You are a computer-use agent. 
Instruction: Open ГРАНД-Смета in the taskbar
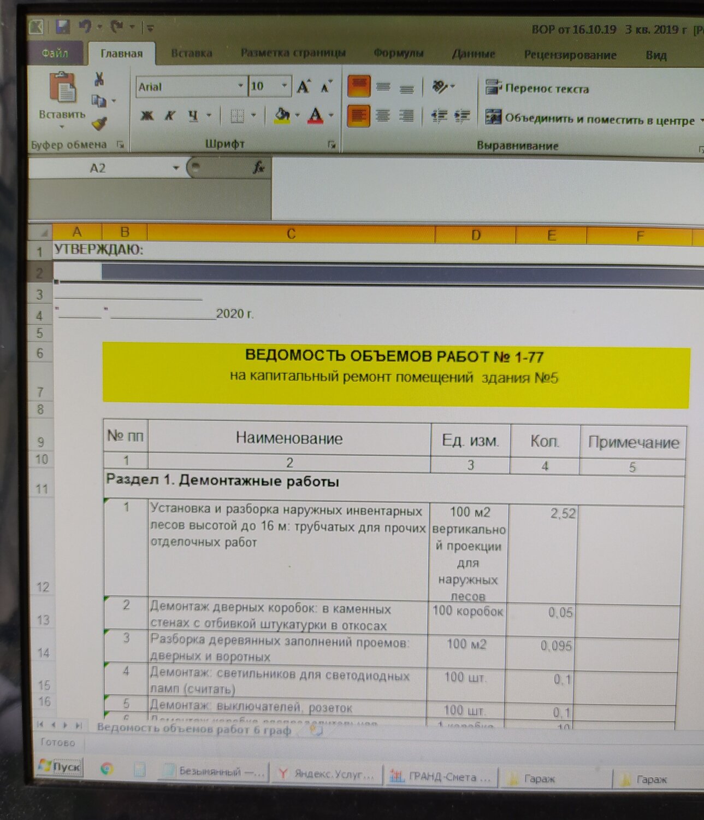click(x=441, y=777)
